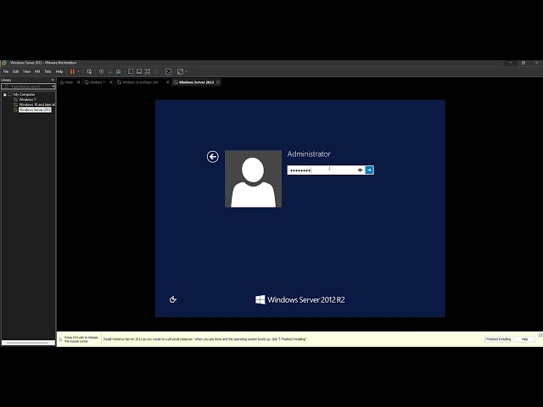Select Windows Server 2012 in library tree
Screen dimensions: 543x407
tap(35, 109)
